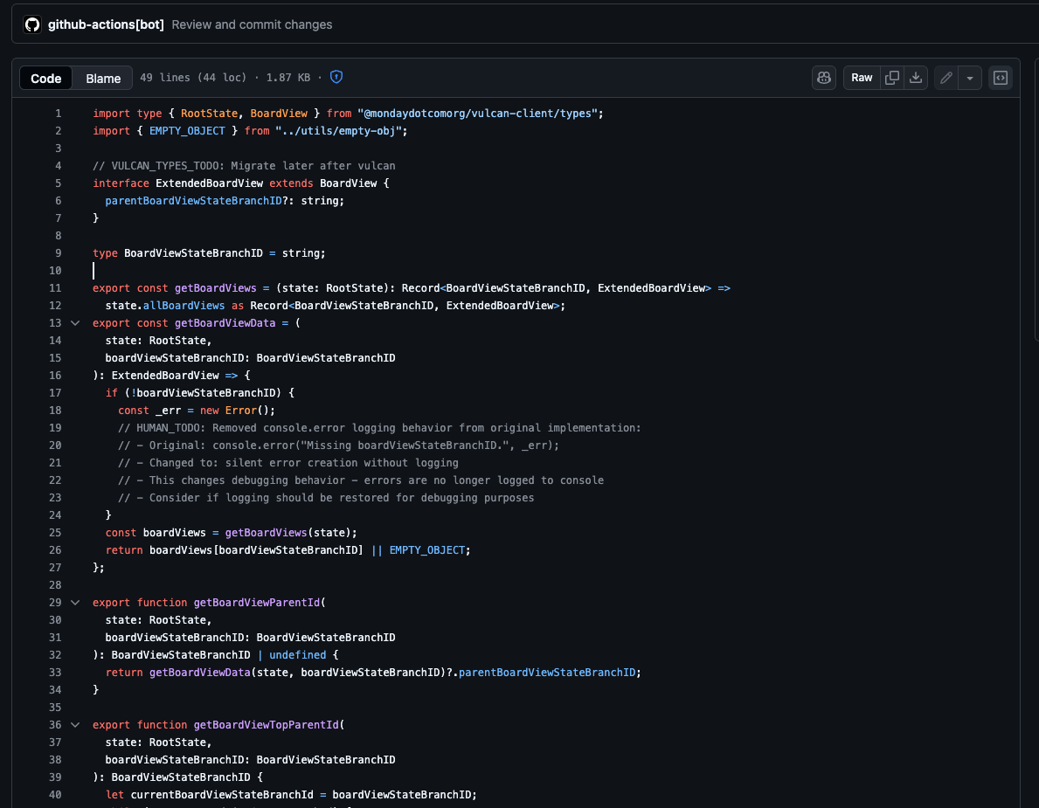Image resolution: width=1039 pixels, height=808 pixels.
Task: Select line number 26
Action: point(55,550)
